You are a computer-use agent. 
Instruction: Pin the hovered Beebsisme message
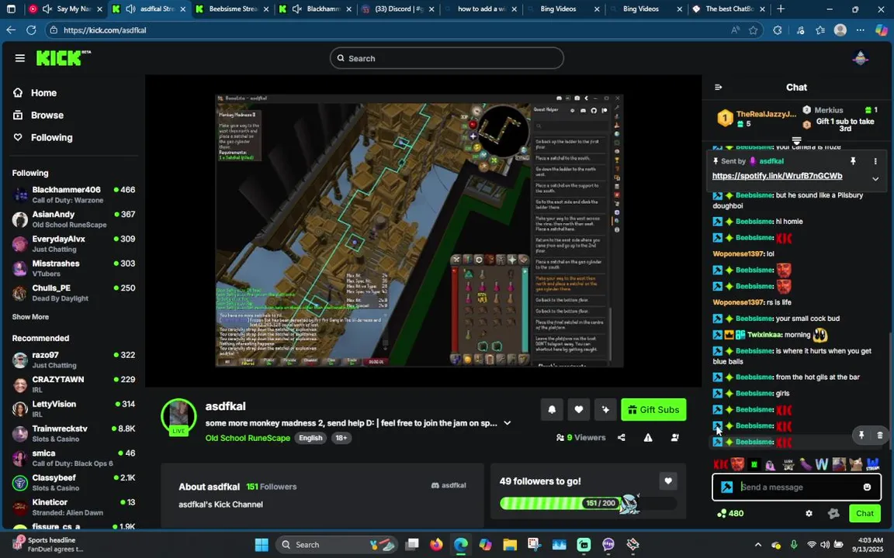pos(861,435)
